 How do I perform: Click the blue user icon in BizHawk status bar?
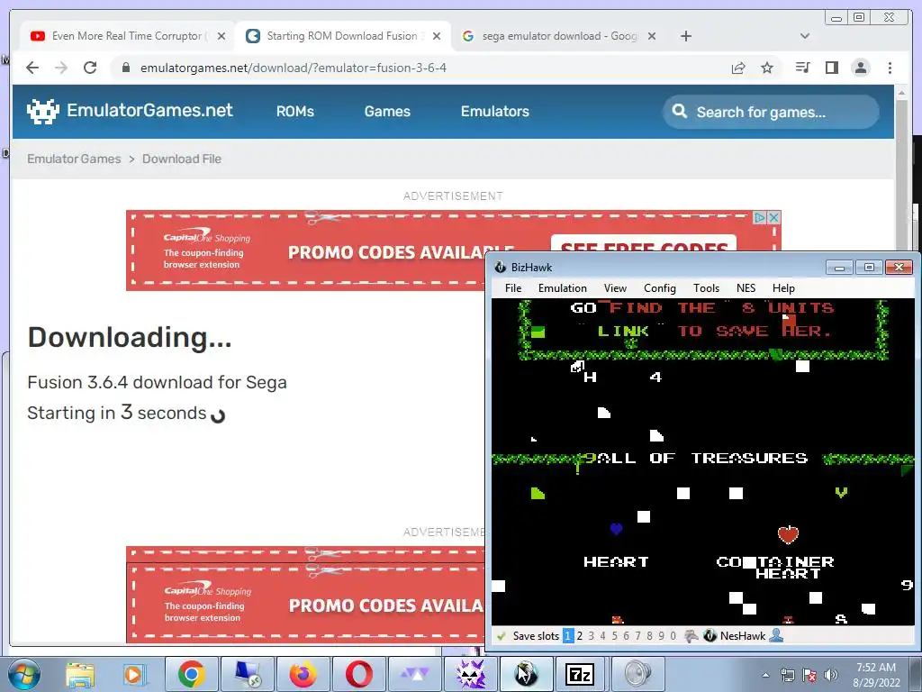[776, 635]
